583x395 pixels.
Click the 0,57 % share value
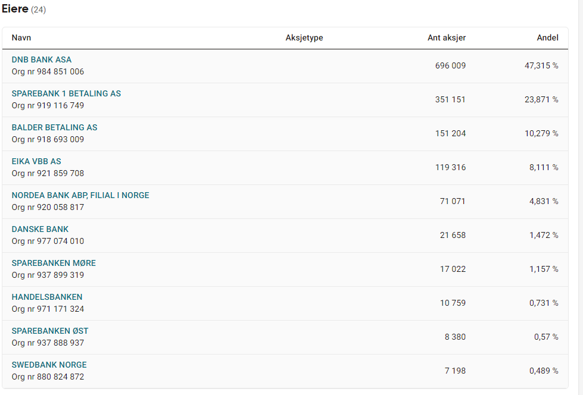click(546, 337)
